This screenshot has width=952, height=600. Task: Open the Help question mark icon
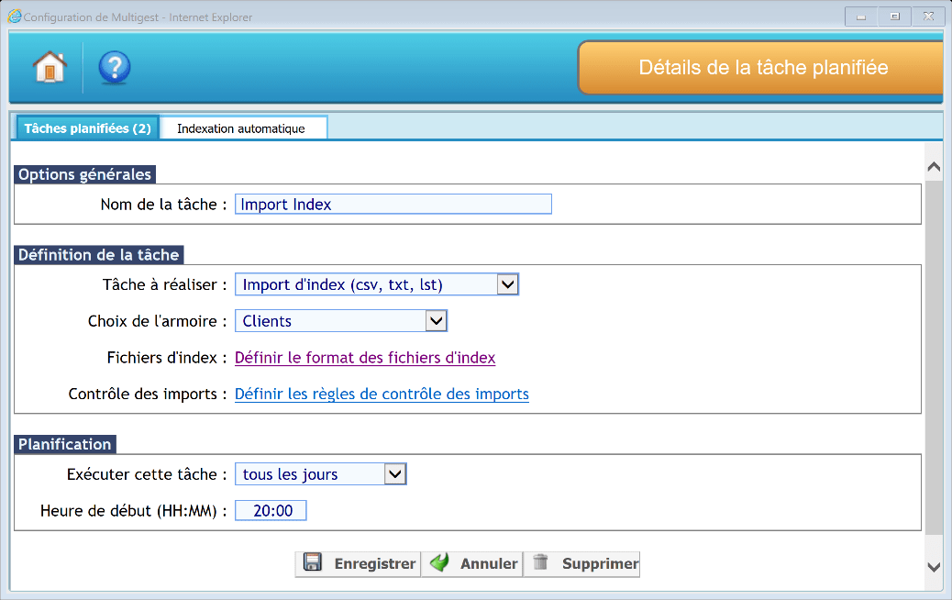tap(115, 67)
